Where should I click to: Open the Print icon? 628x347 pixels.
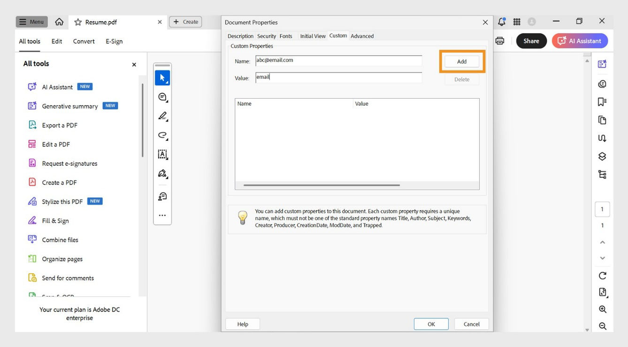click(499, 40)
